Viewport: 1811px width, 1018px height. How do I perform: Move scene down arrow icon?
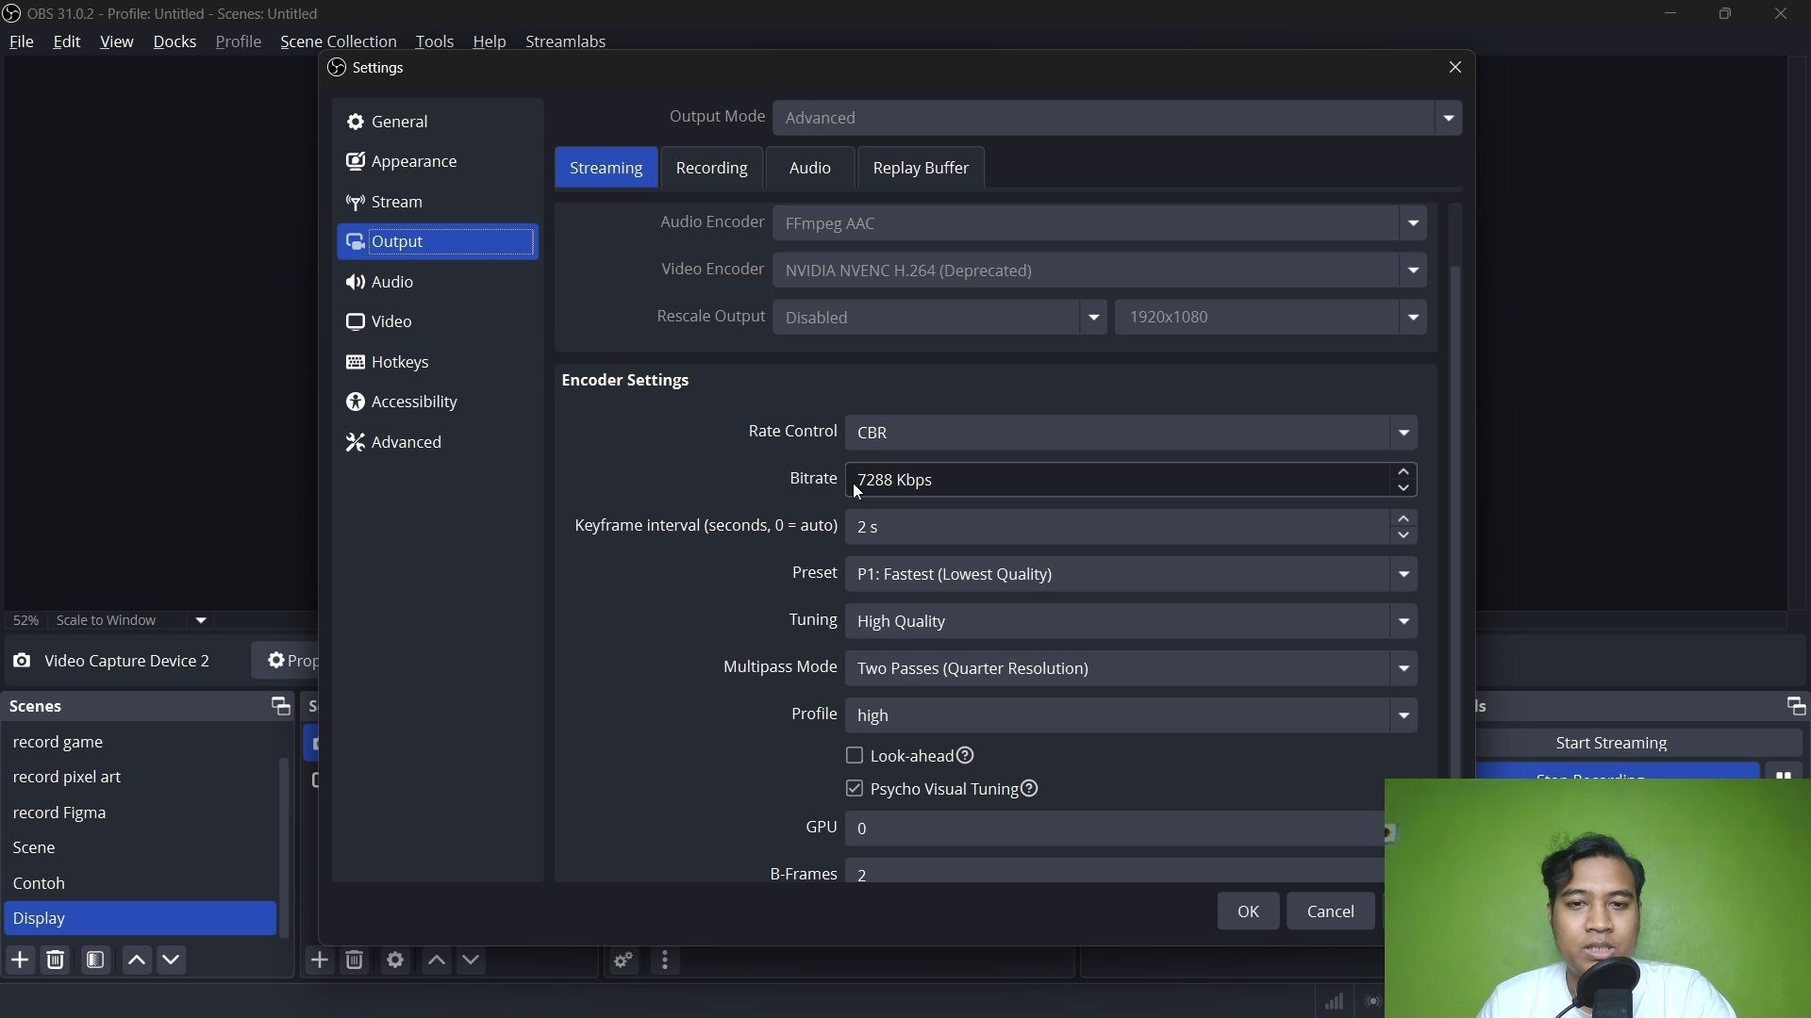[x=173, y=961]
